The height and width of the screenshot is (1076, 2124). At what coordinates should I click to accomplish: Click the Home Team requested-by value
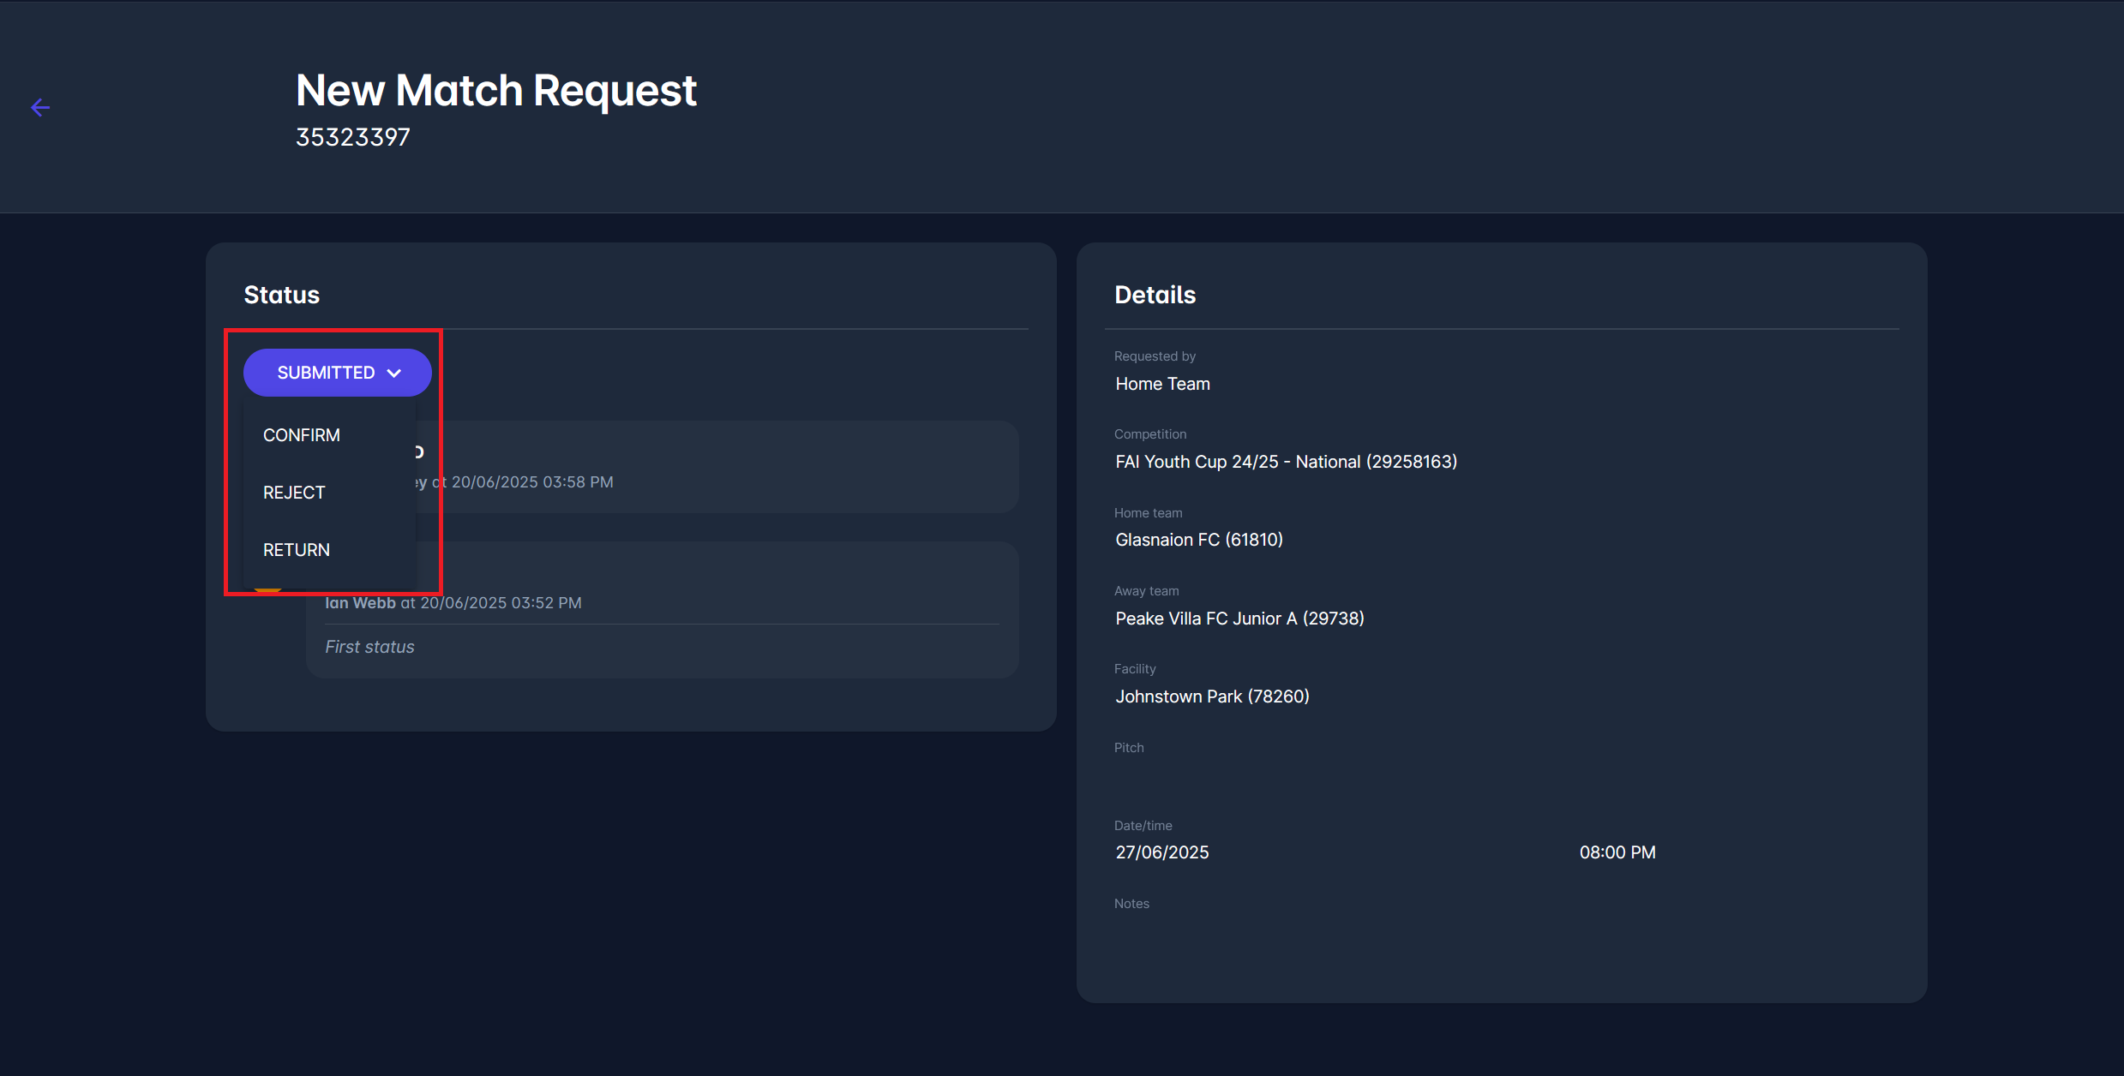tap(1162, 384)
